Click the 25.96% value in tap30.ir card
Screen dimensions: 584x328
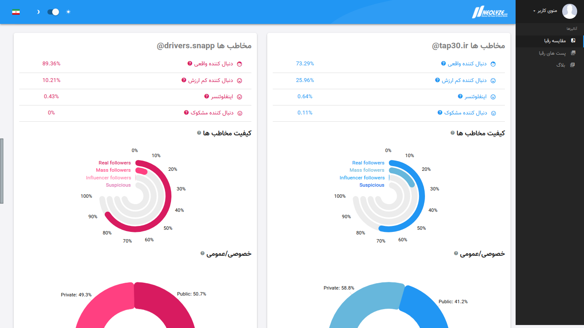pyautogui.click(x=305, y=80)
